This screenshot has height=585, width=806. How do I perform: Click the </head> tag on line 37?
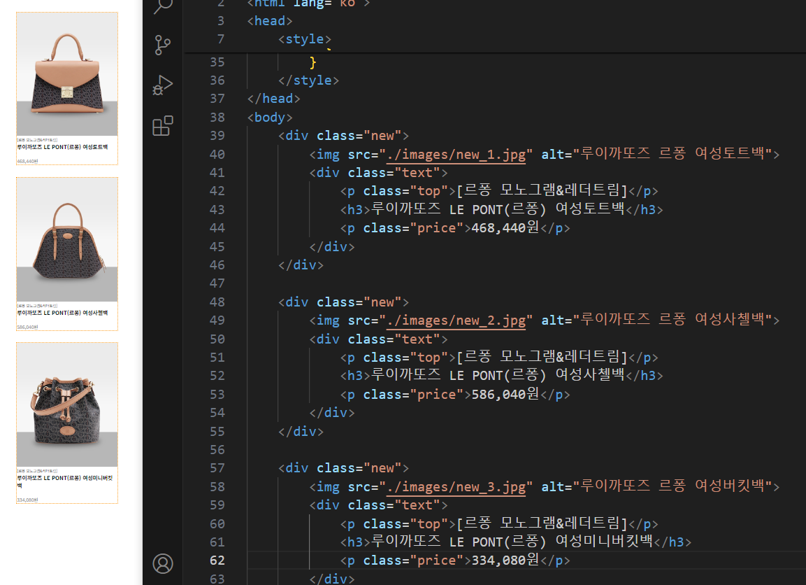pyautogui.click(x=273, y=99)
